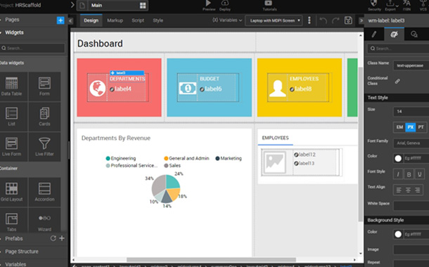Collapse the left panel arrow

click(70, 21)
